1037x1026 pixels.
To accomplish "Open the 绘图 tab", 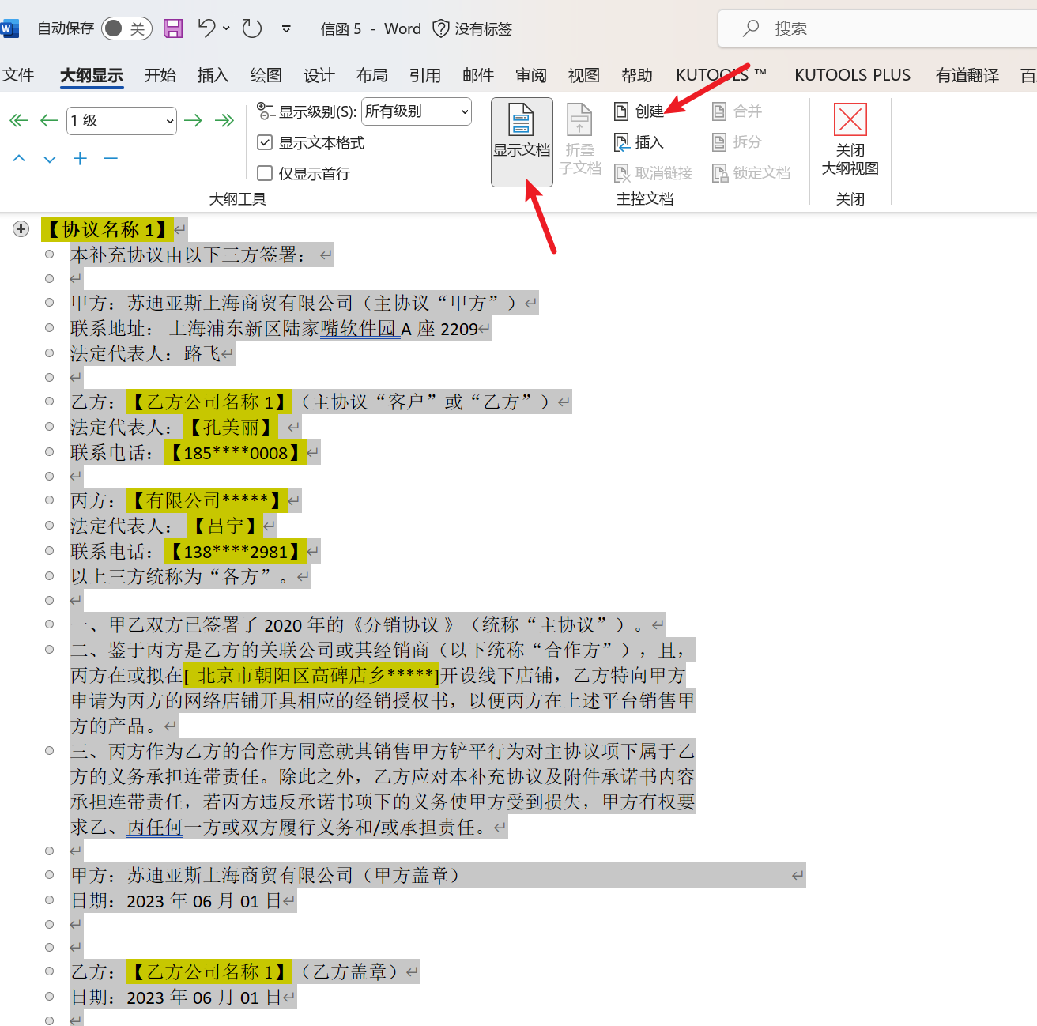I will [266, 75].
